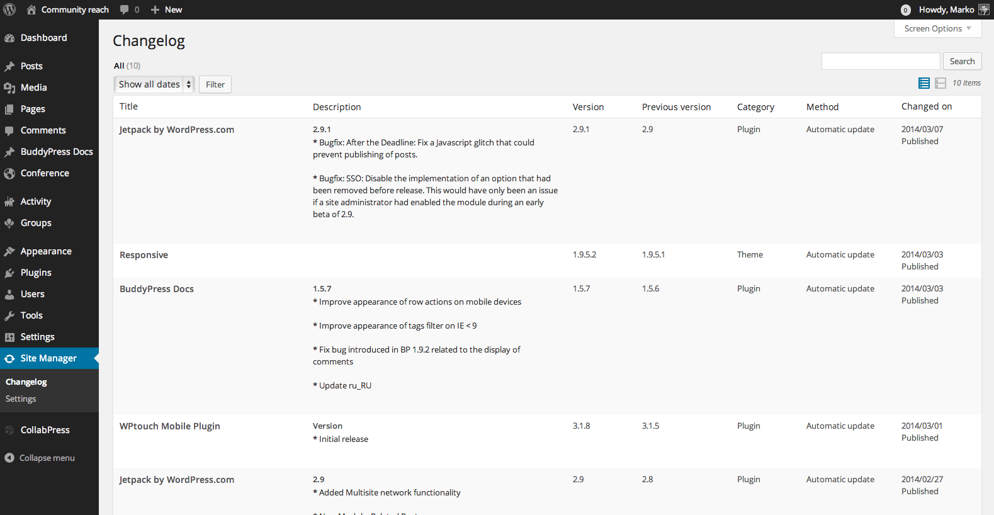The width and height of the screenshot is (994, 515).
Task: Switch to excerpt view icon
Action: point(940,83)
